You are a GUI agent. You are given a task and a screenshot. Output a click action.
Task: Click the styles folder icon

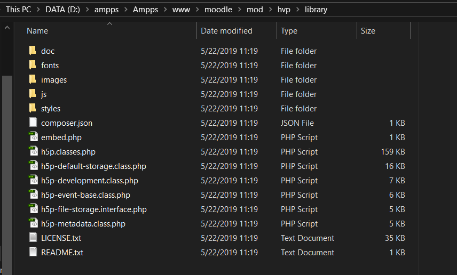pyautogui.click(x=33, y=108)
